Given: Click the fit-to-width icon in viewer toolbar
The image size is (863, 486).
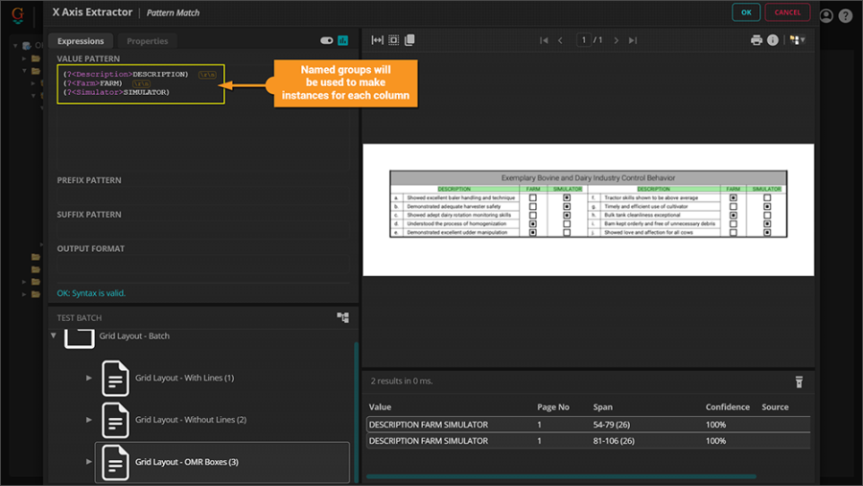Looking at the screenshot, I should 377,40.
